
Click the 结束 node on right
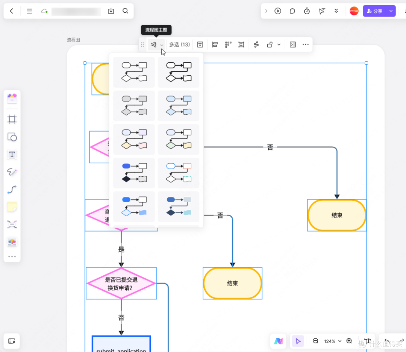point(337,215)
